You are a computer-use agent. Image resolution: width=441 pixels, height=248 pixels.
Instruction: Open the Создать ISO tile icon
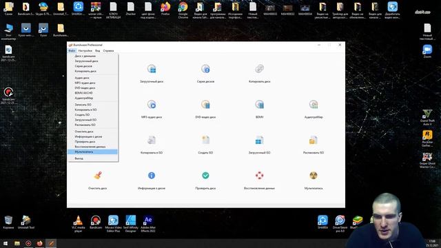pyautogui.click(x=205, y=140)
